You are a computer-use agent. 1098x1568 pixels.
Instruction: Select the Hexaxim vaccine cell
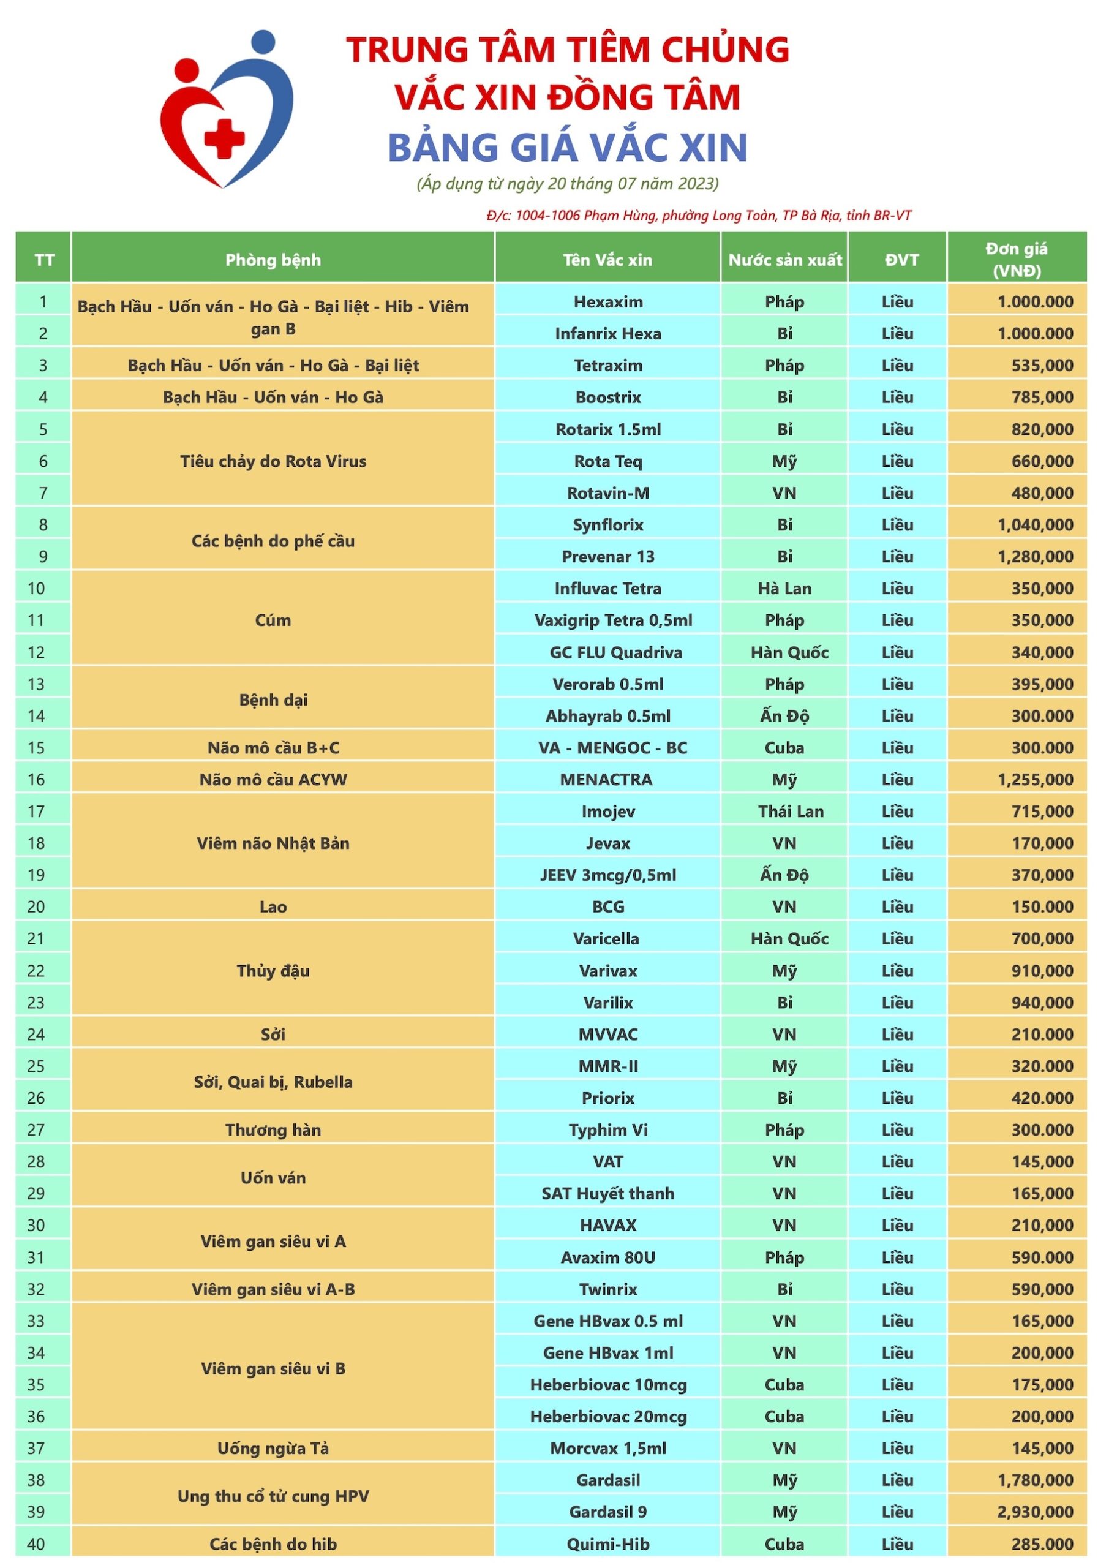[607, 302]
